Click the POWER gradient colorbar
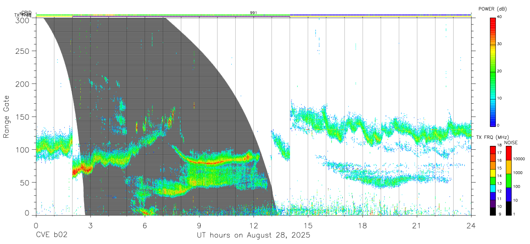Screen dimensions: 530x244 click(493, 71)
